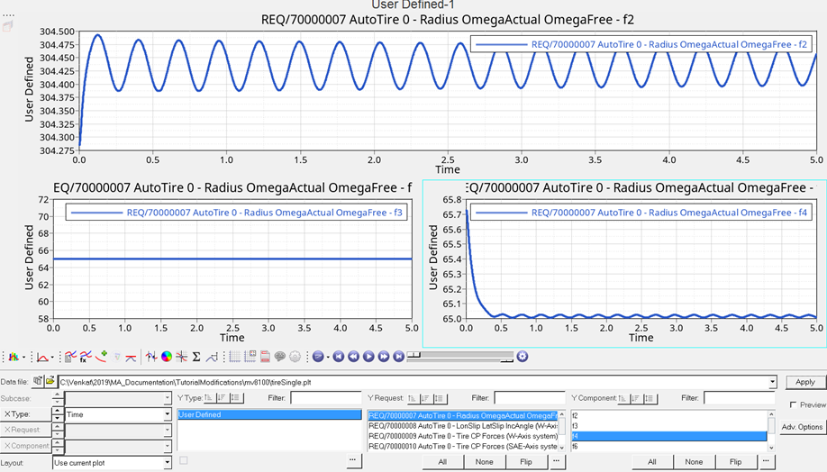This screenshot has width=827, height=472.
Task: Click the Build Plots icon in toolbar
Action: tap(70, 358)
